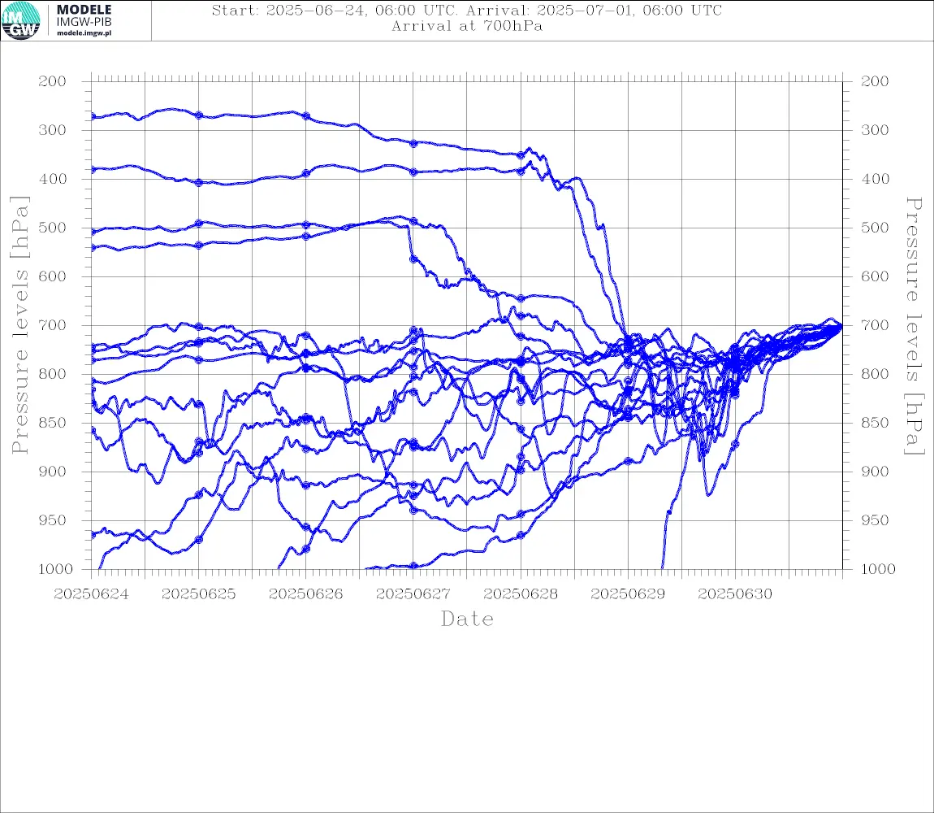This screenshot has width=934, height=813.
Task: Click the left axis 500 tick label
Action: (x=53, y=228)
